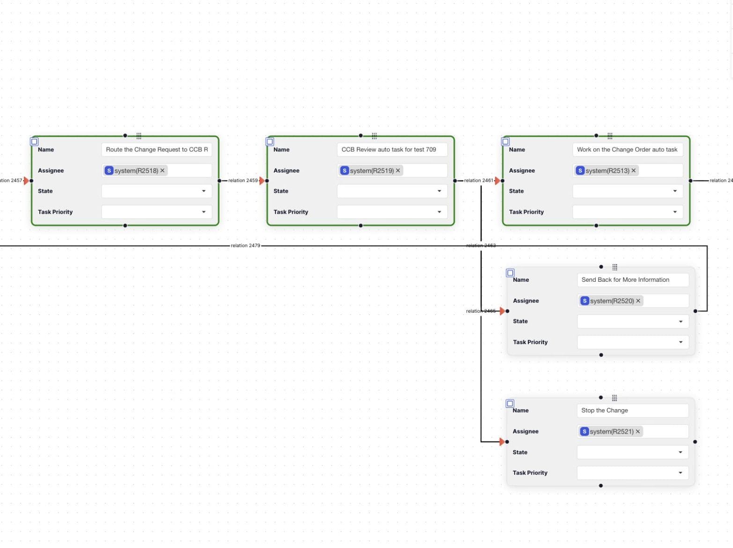Click drag handle of CCB Review node
This screenshot has width=733, height=548.
pos(374,136)
